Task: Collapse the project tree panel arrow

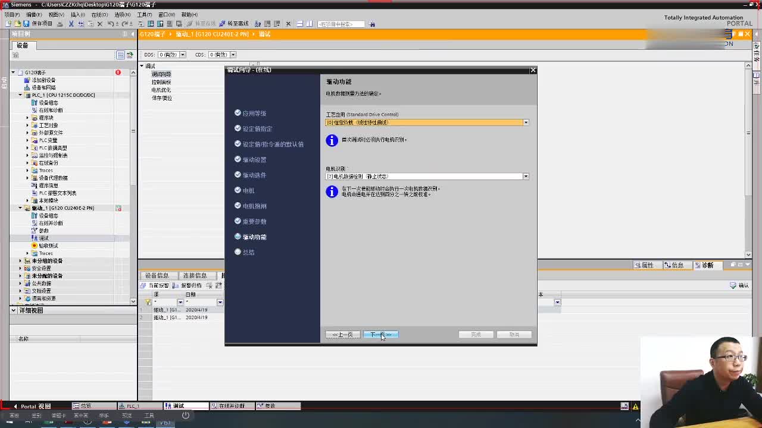Action: point(132,34)
